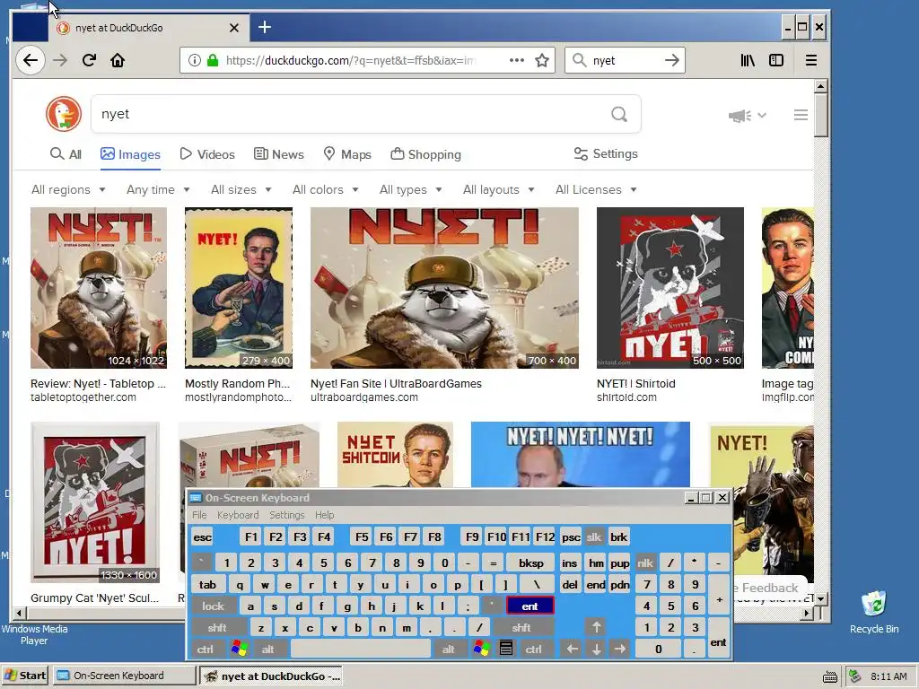Open On-Screen Keyboard's File menu
Screen dimensions: 919x689
[199, 515]
